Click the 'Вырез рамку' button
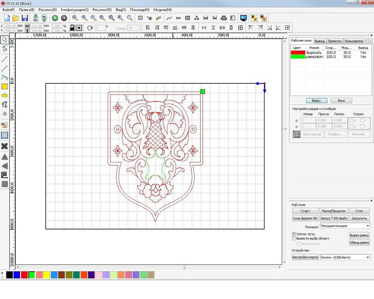The height and width of the screenshot is (299, 374). (359, 235)
